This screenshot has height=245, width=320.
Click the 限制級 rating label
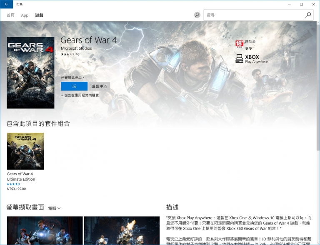click(x=250, y=41)
